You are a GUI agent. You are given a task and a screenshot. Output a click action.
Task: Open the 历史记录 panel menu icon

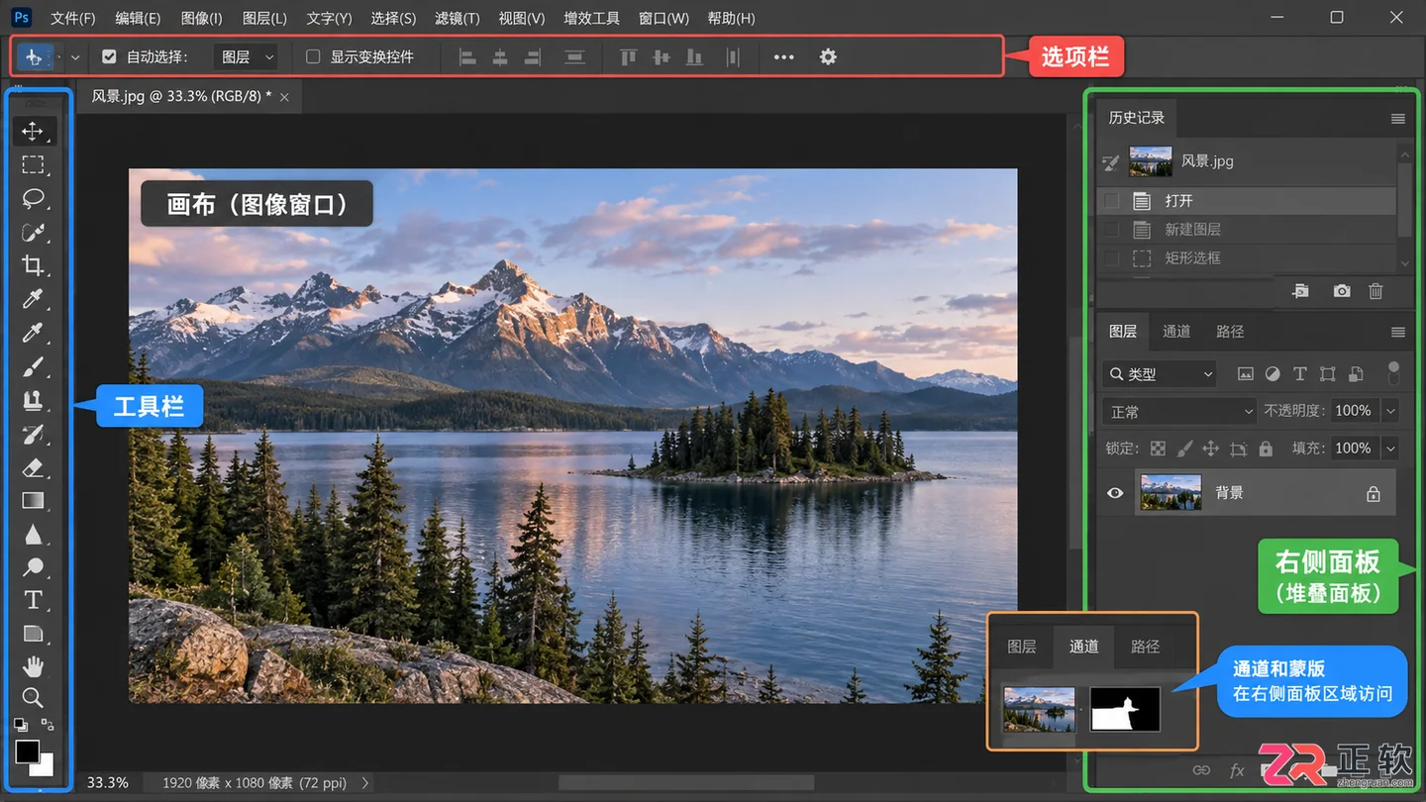coord(1398,119)
